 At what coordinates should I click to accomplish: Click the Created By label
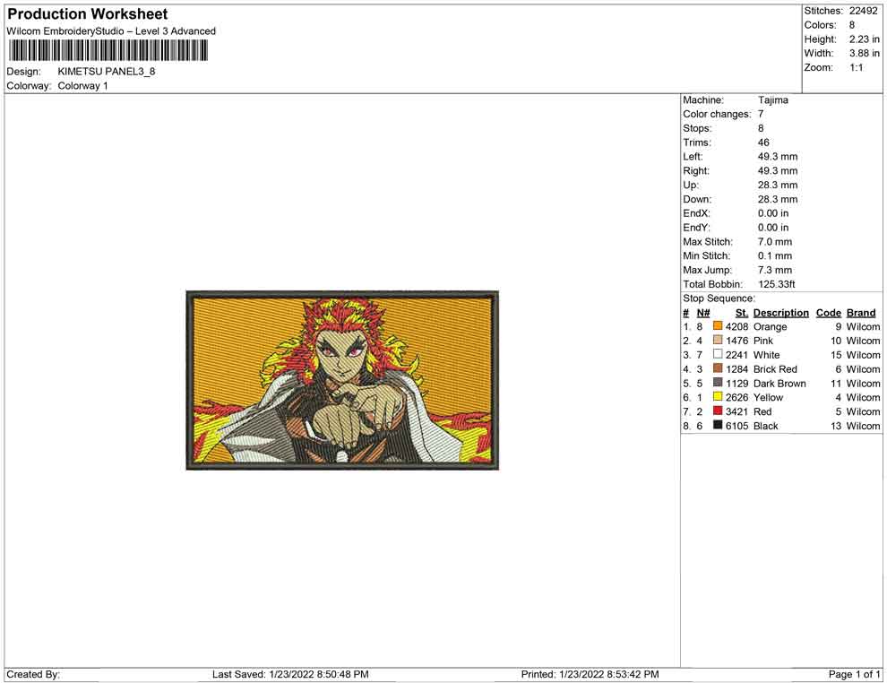point(33,674)
